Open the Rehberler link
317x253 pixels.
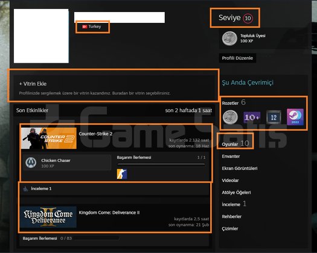coord(231,216)
